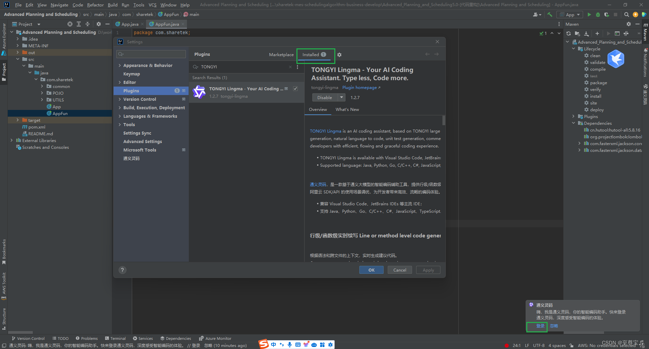
Task: Expand Build, Execution, Deployment settings
Action: click(x=119, y=108)
